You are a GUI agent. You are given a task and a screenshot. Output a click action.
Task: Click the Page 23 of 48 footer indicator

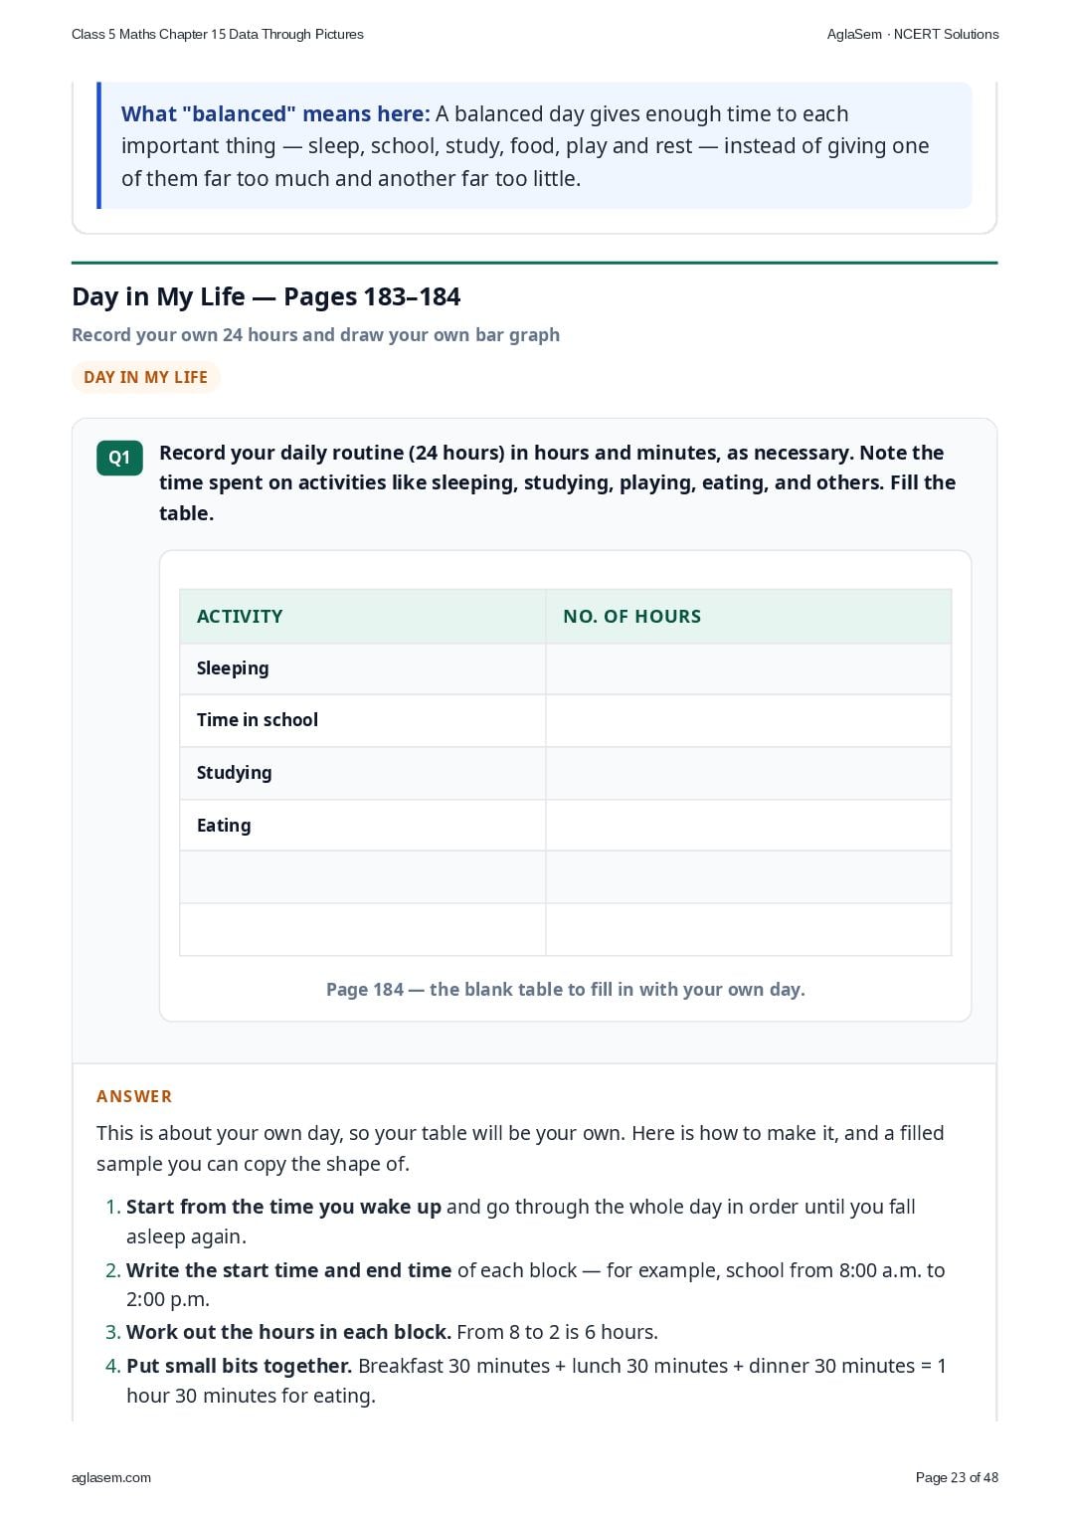(x=957, y=1477)
